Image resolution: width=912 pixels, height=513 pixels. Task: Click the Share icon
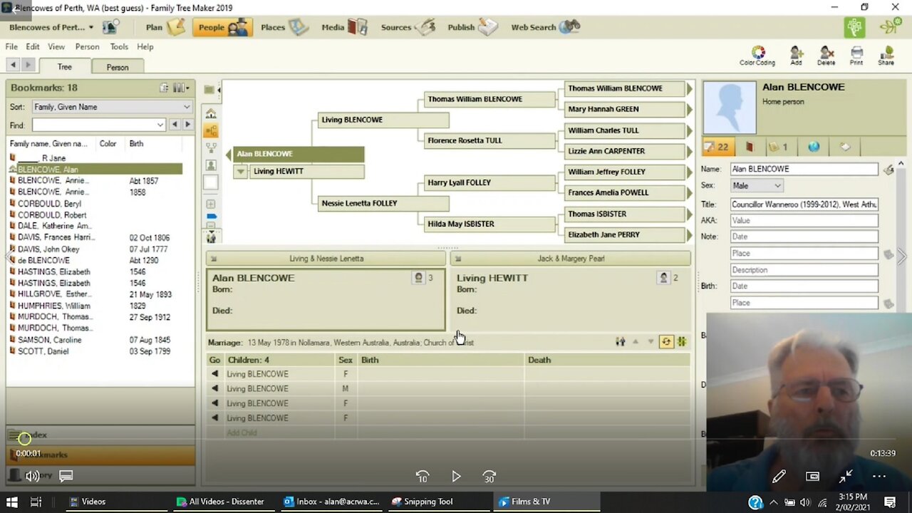coord(886,56)
